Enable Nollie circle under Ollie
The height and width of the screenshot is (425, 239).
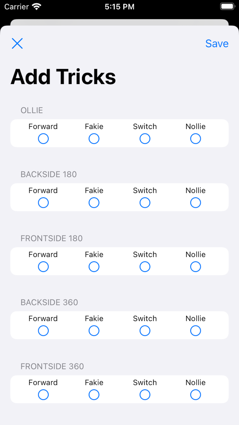click(x=196, y=139)
